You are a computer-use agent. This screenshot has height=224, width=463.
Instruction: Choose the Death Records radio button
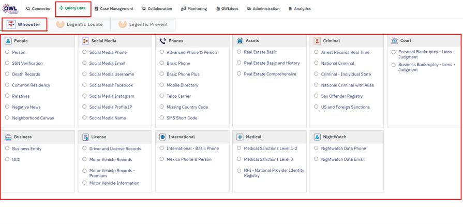pos(7,74)
